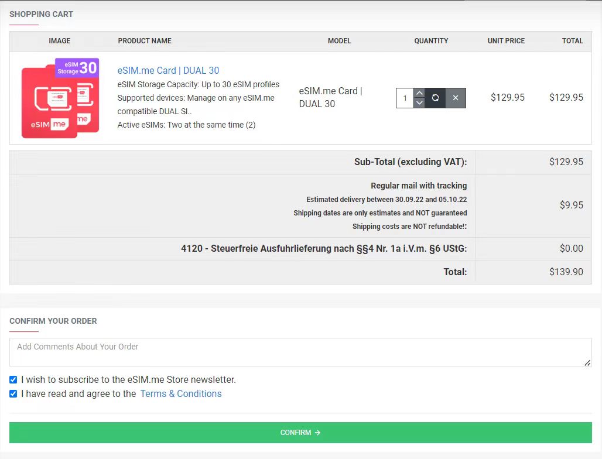Screen dimensions: 602x459
Task: Decrease quantity with the down arrow
Action: (419, 103)
